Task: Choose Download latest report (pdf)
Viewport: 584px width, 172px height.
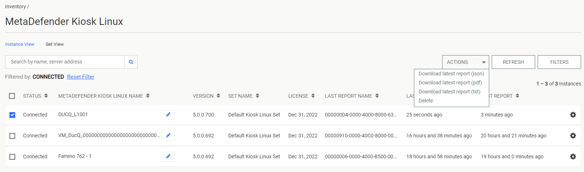Action: [450, 83]
